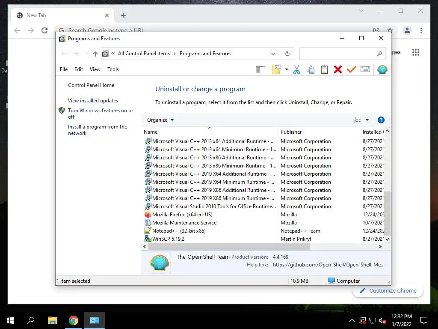Click the Copy icon in Classic Explorer toolbar
This screenshot has height=329, width=438.
(311, 69)
